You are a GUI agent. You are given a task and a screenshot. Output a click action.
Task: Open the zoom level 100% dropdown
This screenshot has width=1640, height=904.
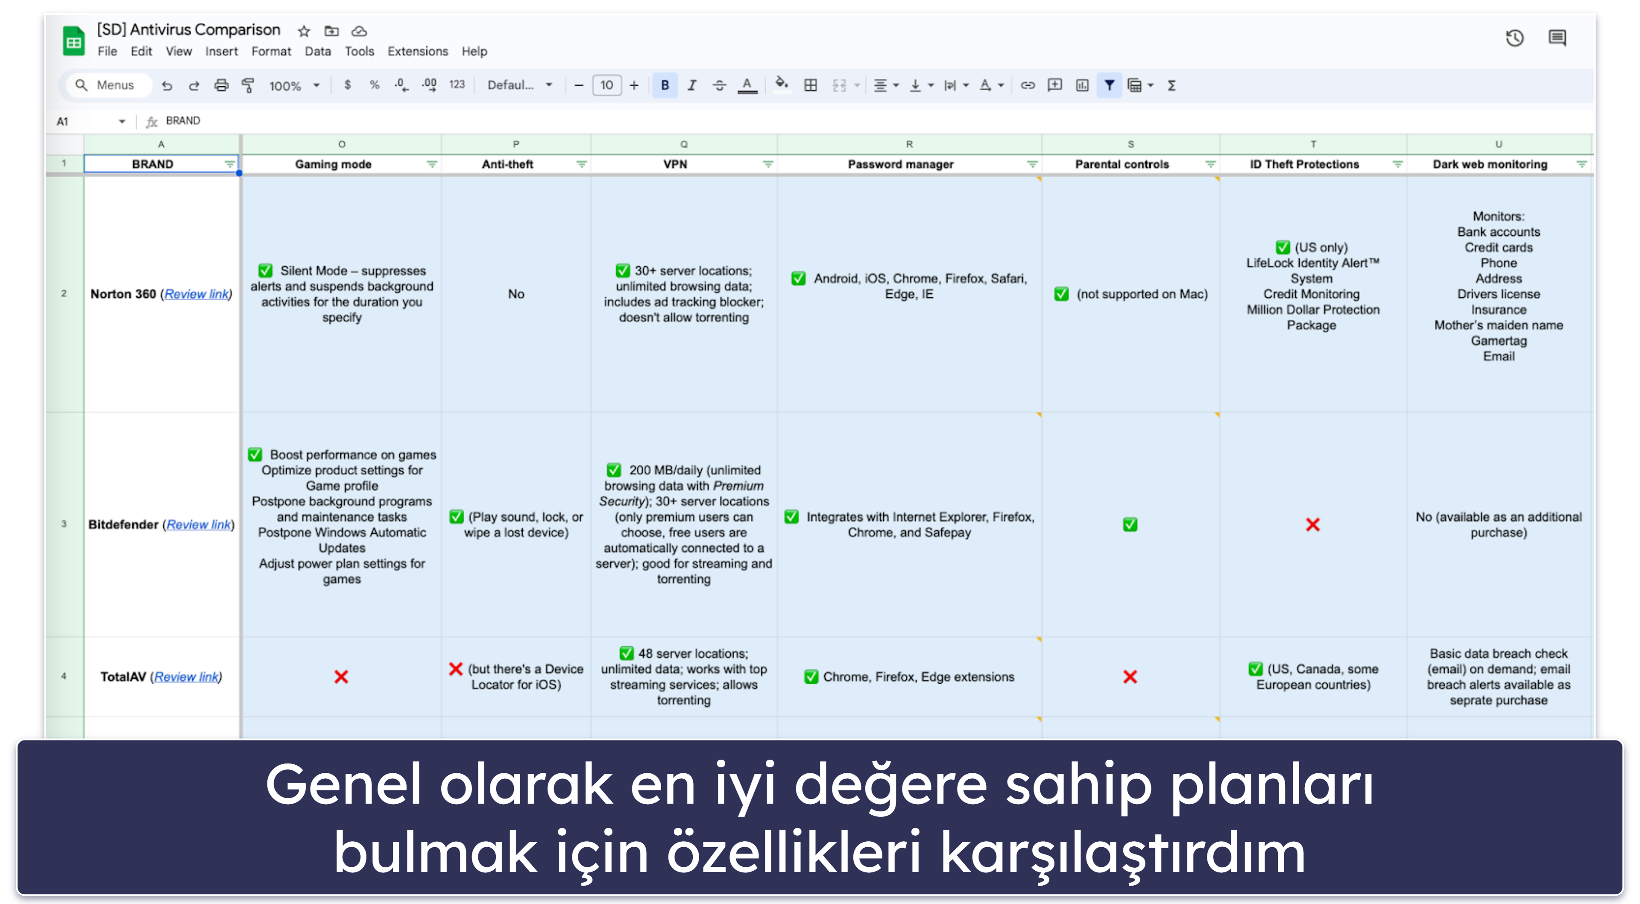(x=294, y=85)
